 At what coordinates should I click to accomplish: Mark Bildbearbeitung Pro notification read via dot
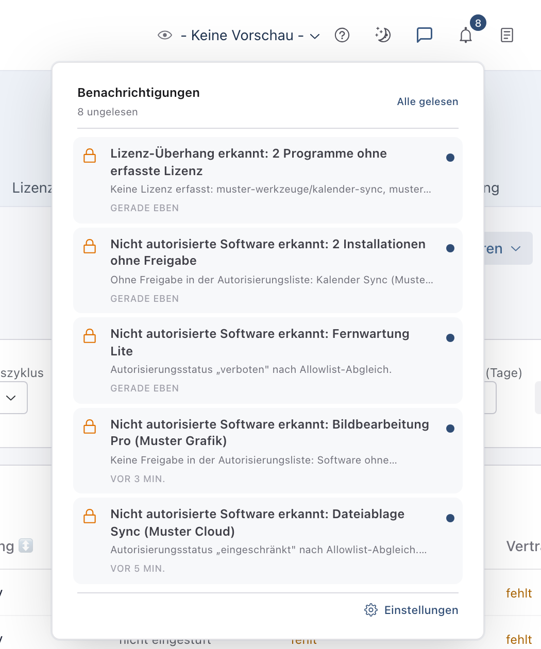450,429
